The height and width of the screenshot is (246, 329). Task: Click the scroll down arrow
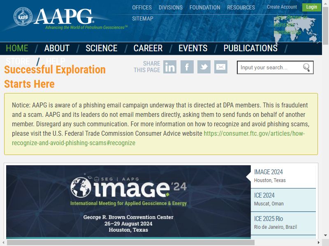[325, 235]
